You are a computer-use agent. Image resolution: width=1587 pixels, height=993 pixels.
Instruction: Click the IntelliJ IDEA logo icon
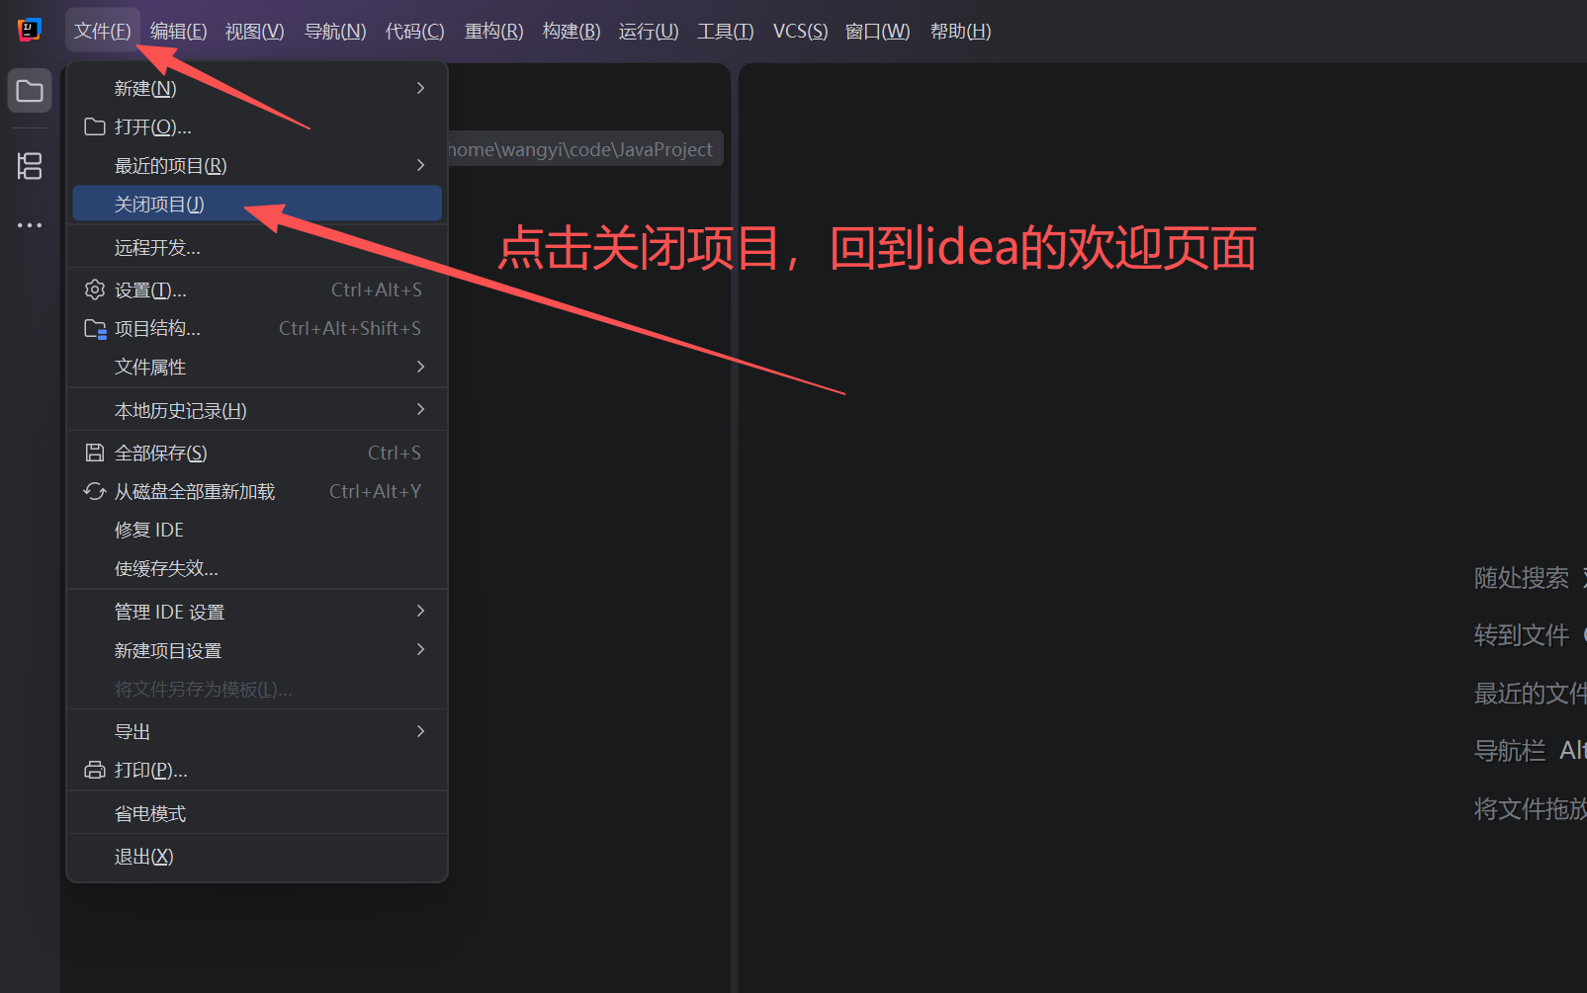29,30
